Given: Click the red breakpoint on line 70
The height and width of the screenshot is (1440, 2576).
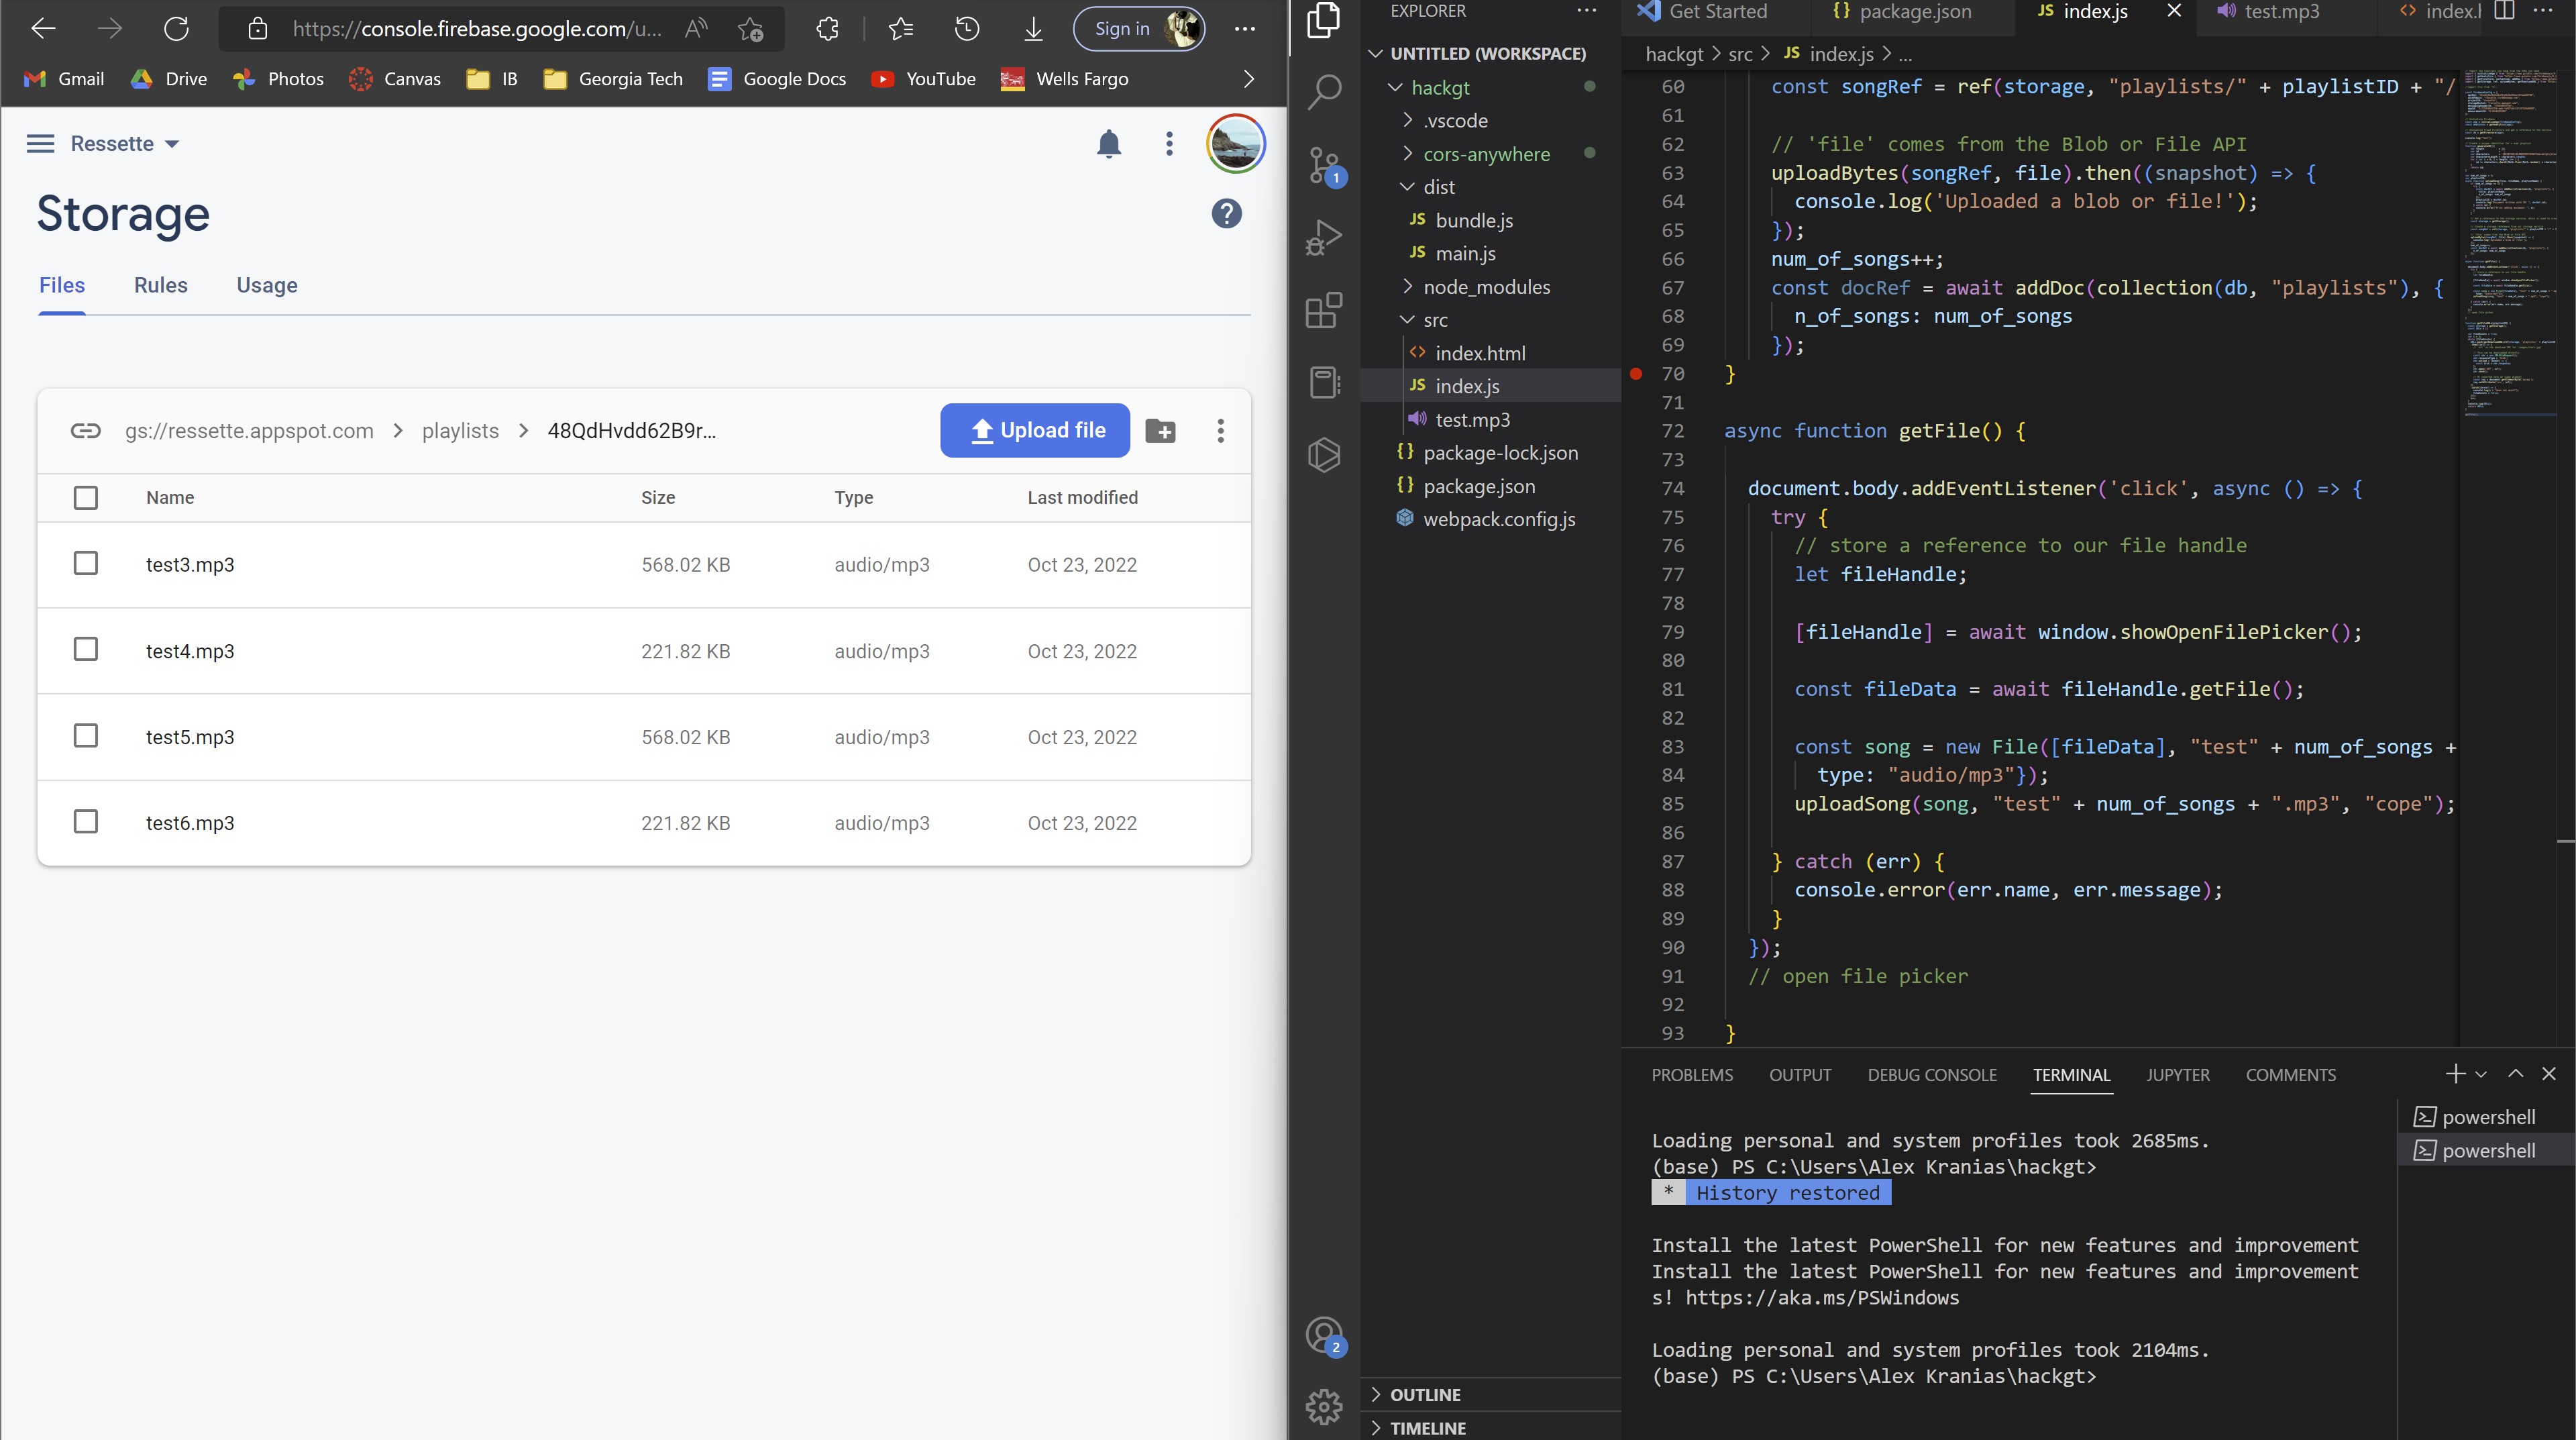Looking at the screenshot, I should click(1636, 374).
